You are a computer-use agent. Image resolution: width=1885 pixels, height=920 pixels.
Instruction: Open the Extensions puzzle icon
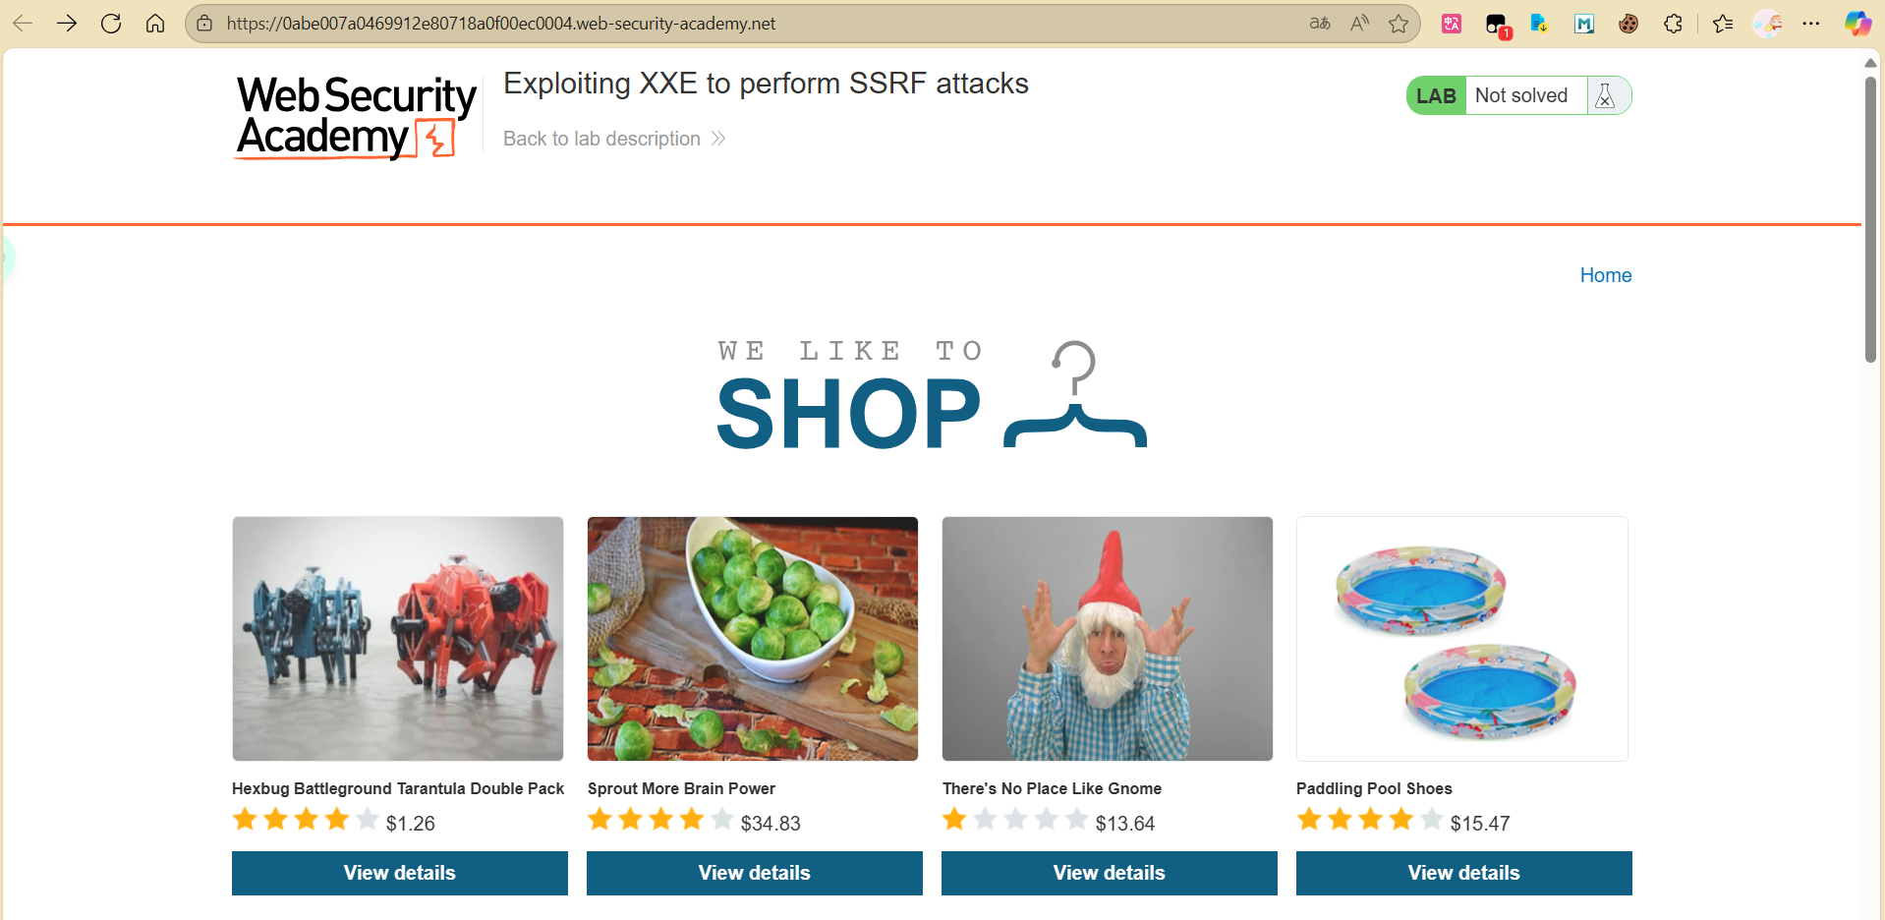1673,24
